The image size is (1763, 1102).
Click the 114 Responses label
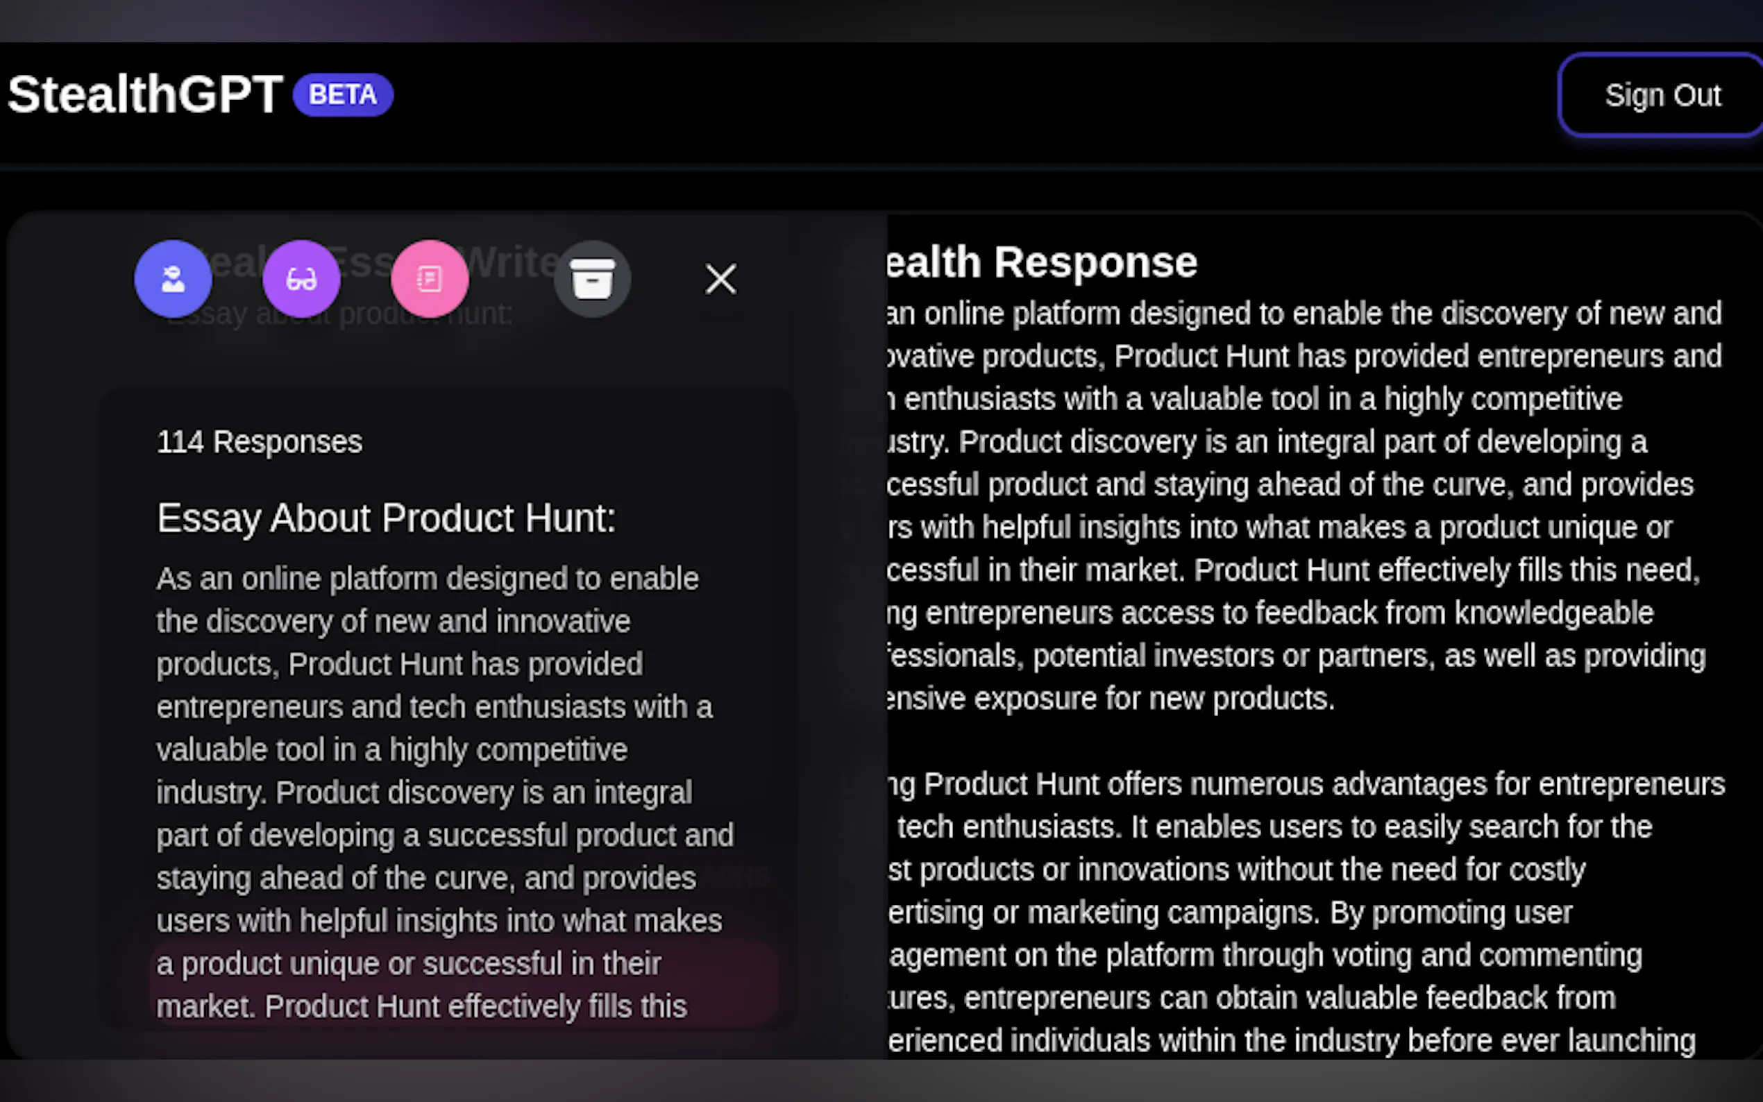(x=260, y=441)
